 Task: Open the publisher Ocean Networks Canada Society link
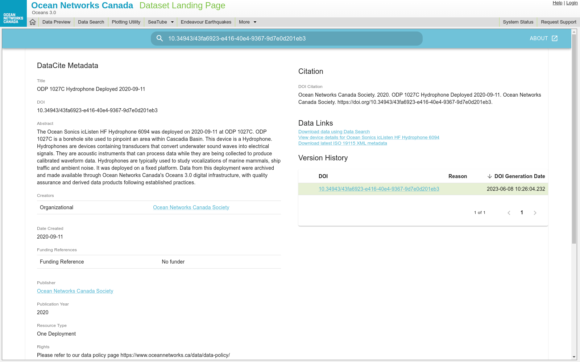point(75,291)
